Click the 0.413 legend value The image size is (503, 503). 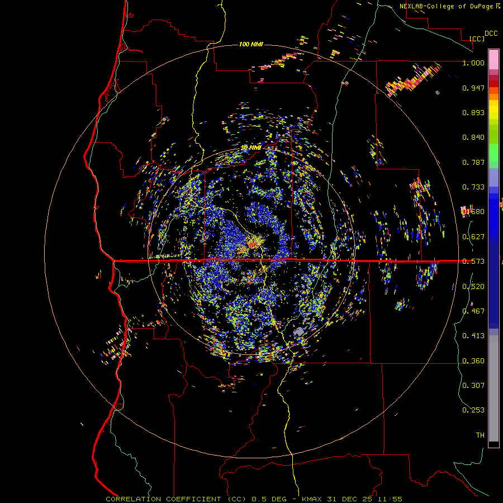pyautogui.click(x=473, y=336)
